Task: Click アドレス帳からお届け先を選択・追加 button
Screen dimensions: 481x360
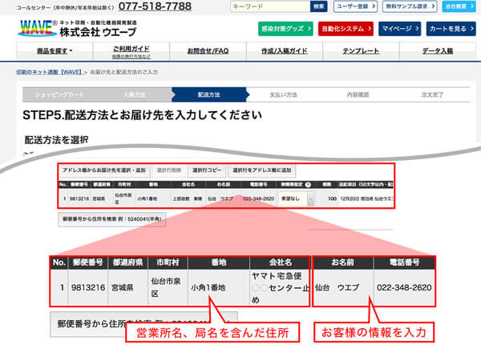Action: [x=103, y=170]
